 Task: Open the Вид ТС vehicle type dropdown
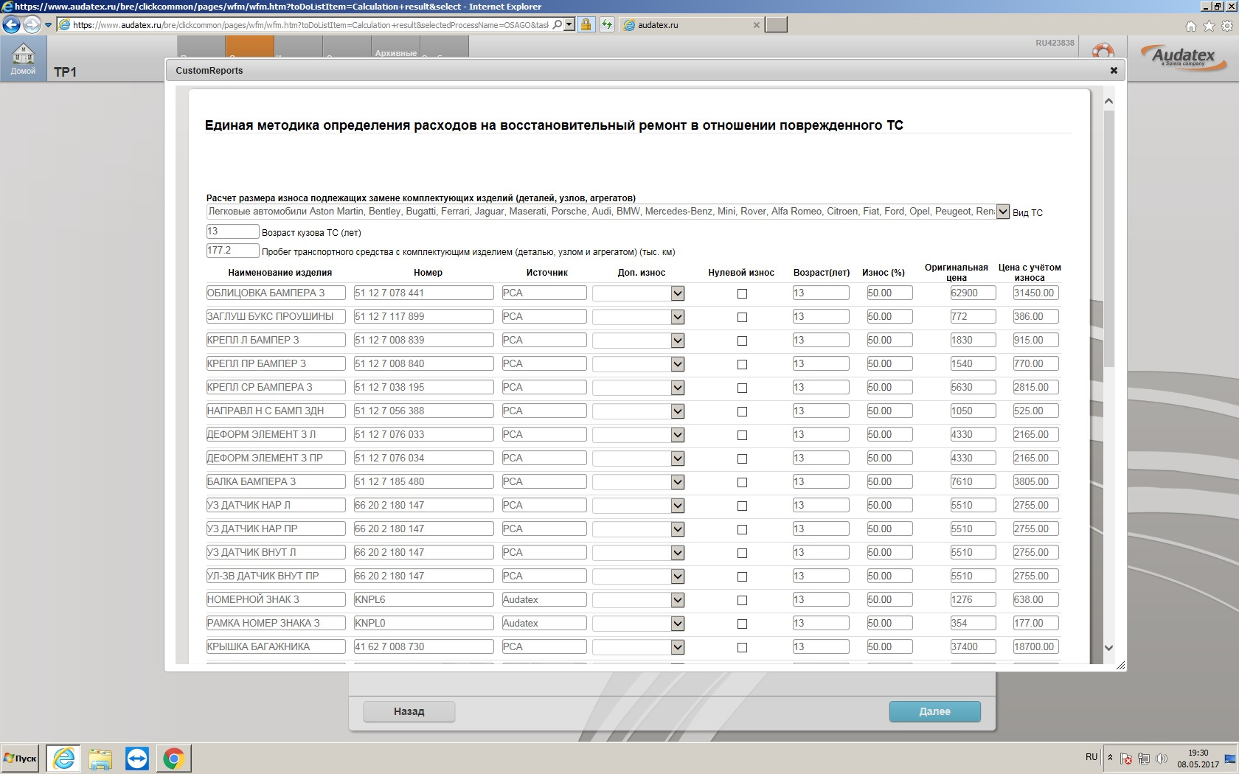[x=1003, y=212]
